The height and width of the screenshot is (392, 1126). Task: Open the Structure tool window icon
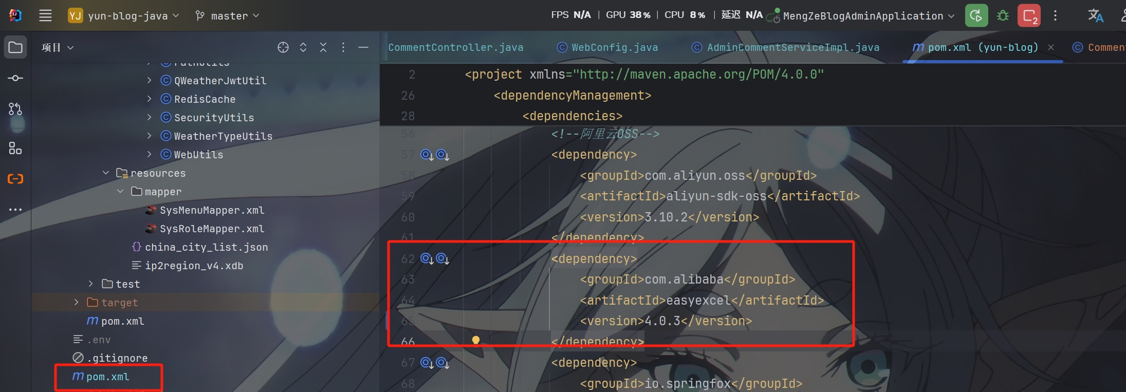(x=15, y=148)
